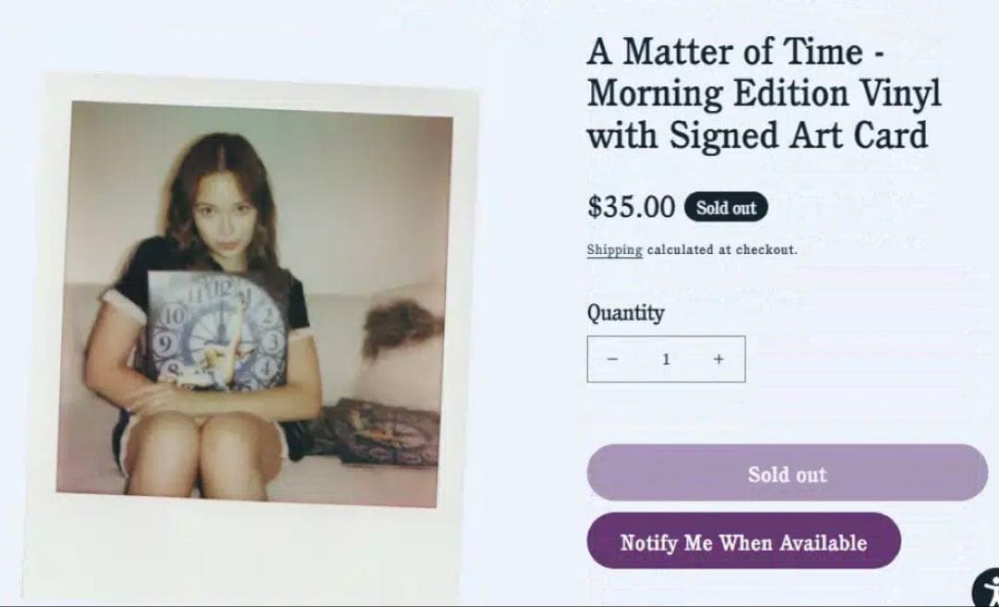Viewport: 999px width, 607px height.
Task: Click the Morning Edition Vinyl line of the title
Action: pos(764,93)
